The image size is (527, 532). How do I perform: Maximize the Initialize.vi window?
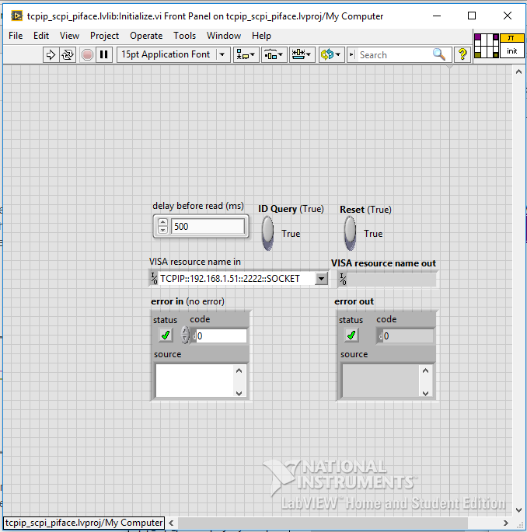[x=472, y=16]
